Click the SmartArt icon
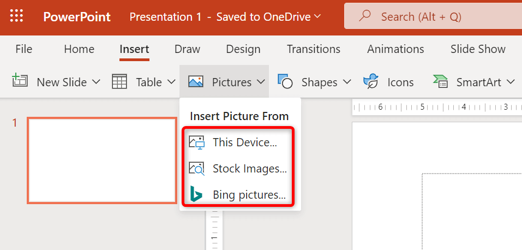This screenshot has width=522, height=250. (x=441, y=82)
